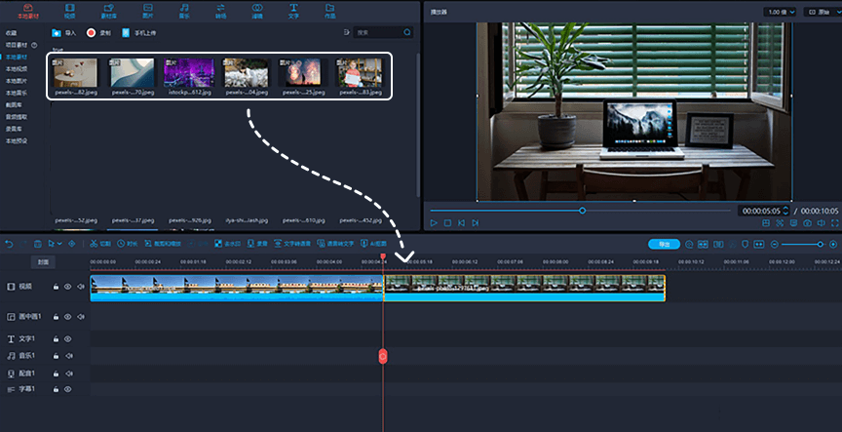This screenshot has height=432, width=842.
Task: Open the Transitions tab
Action: tap(220, 11)
